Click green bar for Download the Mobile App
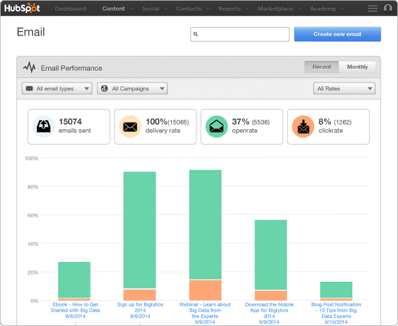 click(270, 255)
